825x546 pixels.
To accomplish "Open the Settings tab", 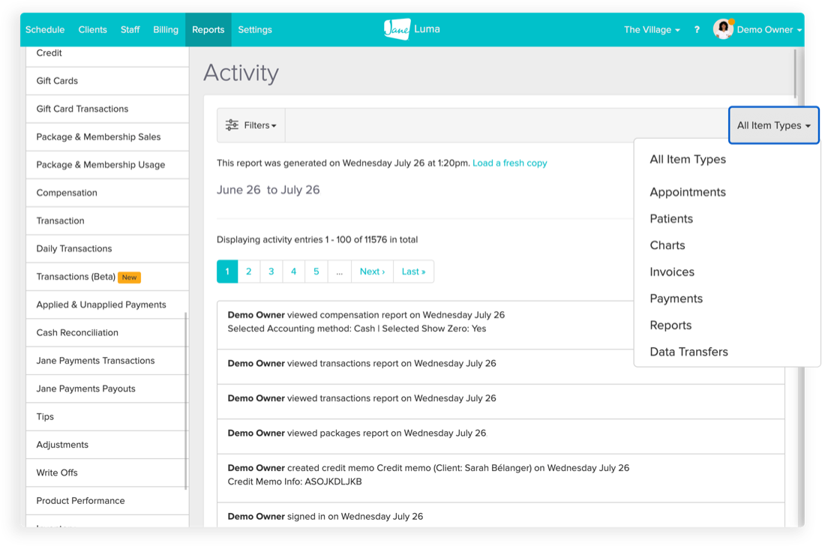I will click(255, 30).
